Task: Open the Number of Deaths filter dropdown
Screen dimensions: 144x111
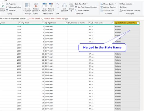Action: (89, 23)
